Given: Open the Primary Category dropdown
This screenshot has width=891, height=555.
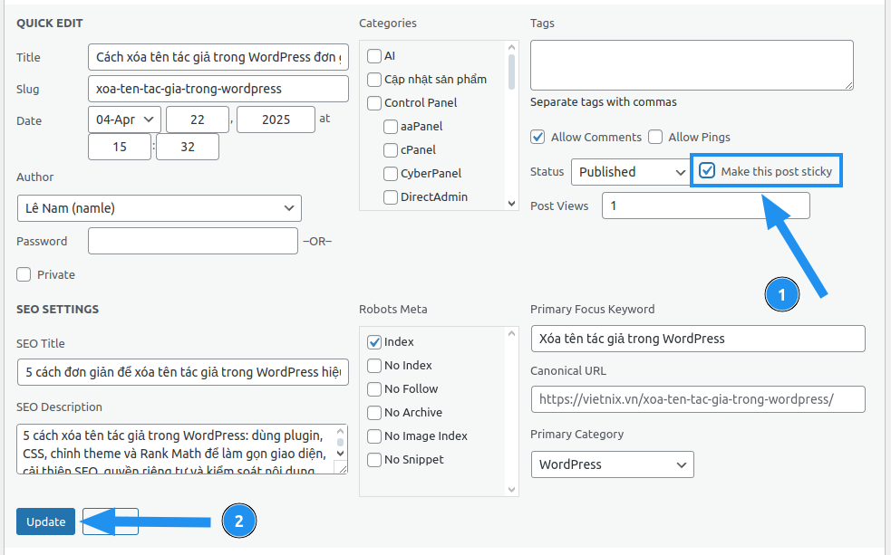Looking at the screenshot, I should coord(612,464).
